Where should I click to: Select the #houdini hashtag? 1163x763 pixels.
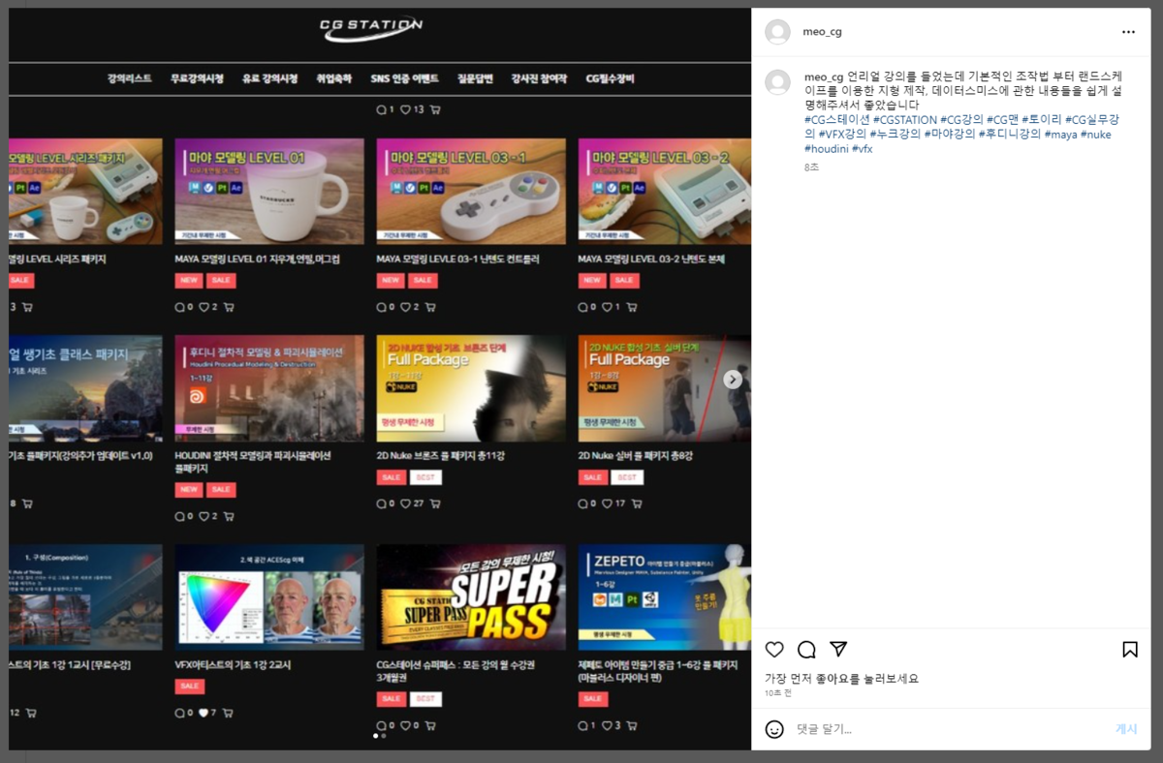827,149
